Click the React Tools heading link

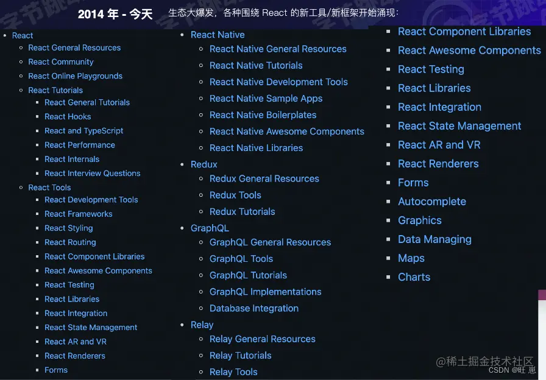pos(49,188)
